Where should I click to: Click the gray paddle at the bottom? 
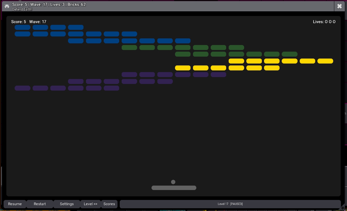[174, 188]
